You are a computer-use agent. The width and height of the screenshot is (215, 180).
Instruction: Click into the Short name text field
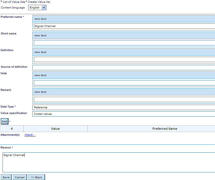[x=124, y=43]
